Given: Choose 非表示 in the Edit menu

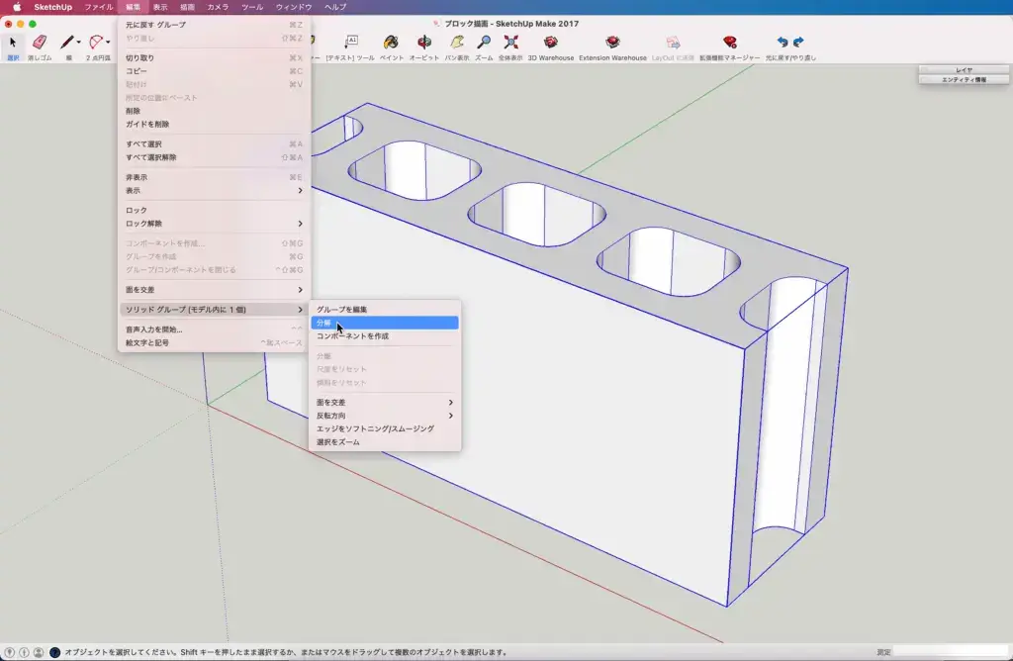Looking at the screenshot, I should [214, 177].
